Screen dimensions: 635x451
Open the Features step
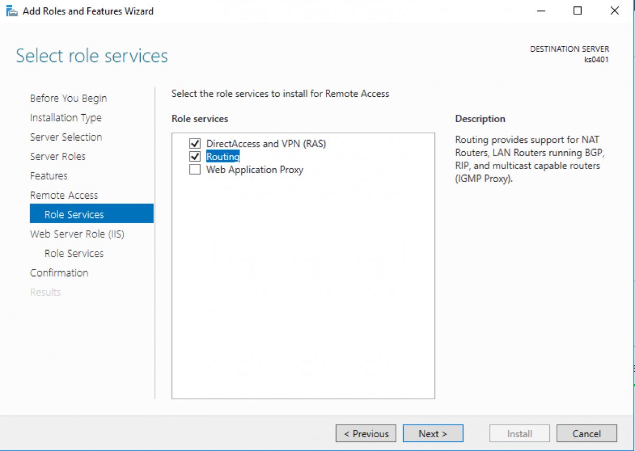49,176
